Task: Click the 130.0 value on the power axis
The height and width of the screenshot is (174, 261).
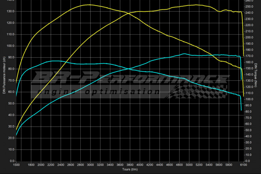Action: 10,11
